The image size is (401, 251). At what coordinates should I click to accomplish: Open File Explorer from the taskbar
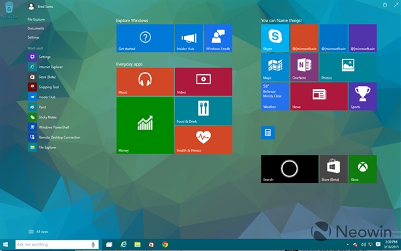pyautogui.click(x=138, y=244)
